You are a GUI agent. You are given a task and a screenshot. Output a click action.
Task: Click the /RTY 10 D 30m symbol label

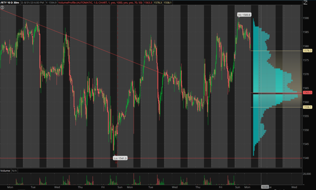[10, 2]
